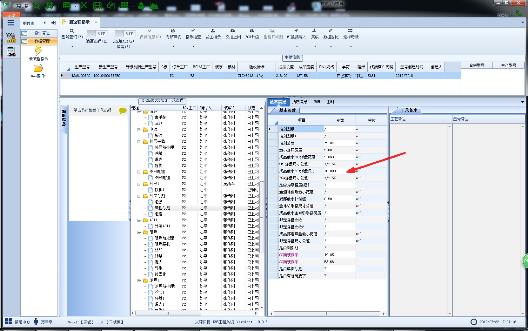Switch to 工时 tab
The height and width of the screenshot is (331, 528).
[330, 102]
